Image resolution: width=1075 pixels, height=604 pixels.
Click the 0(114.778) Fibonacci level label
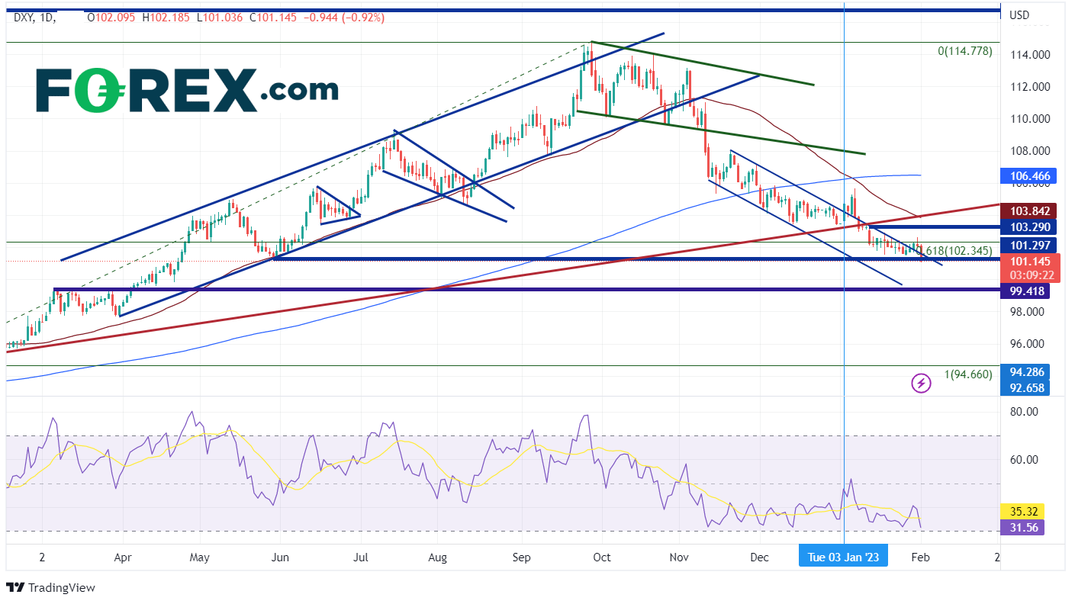click(964, 51)
